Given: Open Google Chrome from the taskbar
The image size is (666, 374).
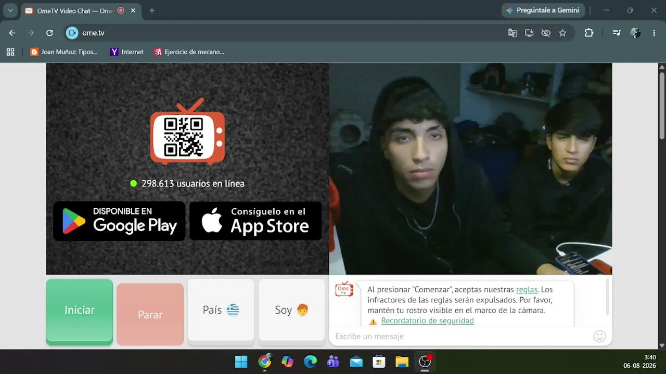Looking at the screenshot, I should pos(265,362).
